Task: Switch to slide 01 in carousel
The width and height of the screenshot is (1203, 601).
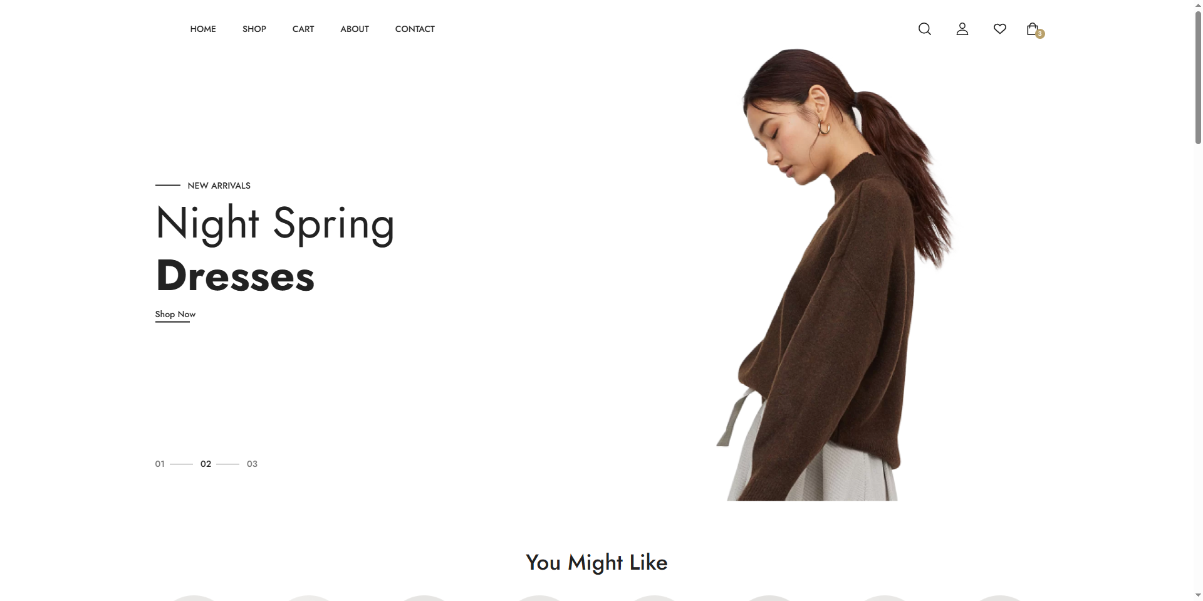Action: (160, 464)
